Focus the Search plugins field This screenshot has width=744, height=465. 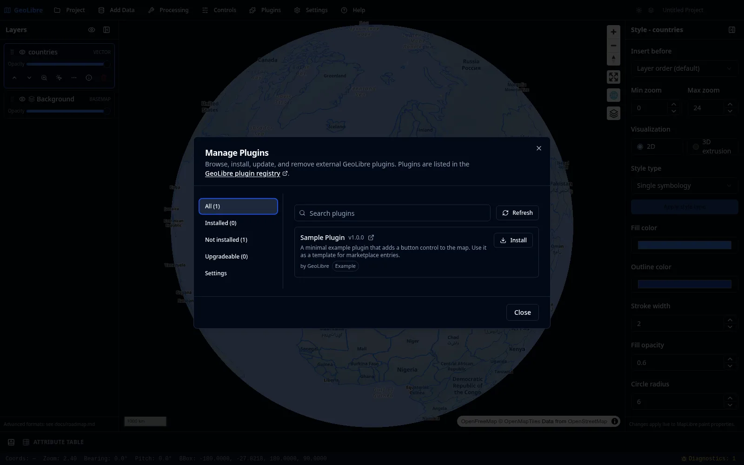(x=392, y=213)
